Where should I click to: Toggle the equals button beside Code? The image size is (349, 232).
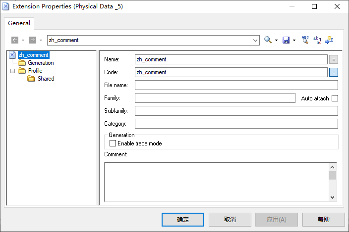click(x=334, y=72)
